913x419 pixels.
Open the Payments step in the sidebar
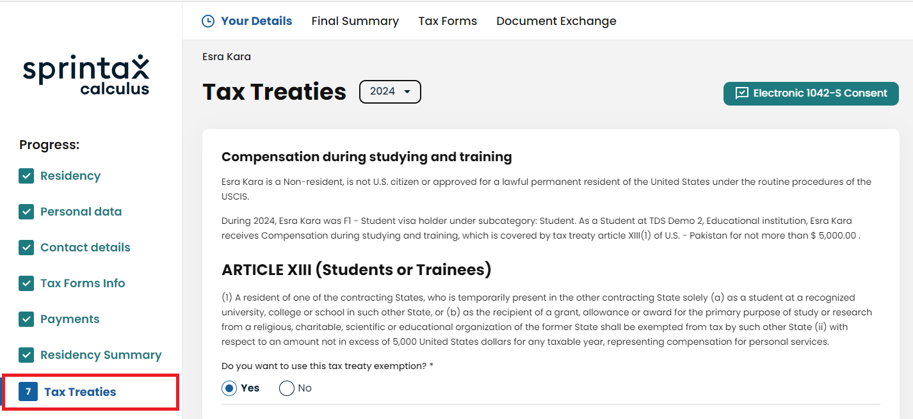click(70, 319)
